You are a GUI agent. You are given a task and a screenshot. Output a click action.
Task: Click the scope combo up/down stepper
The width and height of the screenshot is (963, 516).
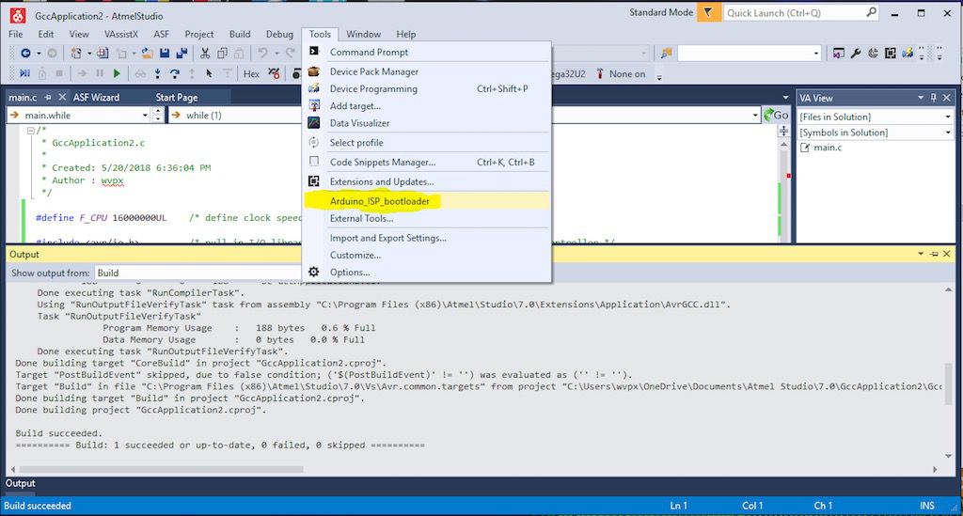click(158, 115)
